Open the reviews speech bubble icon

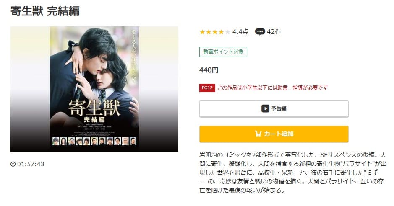point(260,31)
